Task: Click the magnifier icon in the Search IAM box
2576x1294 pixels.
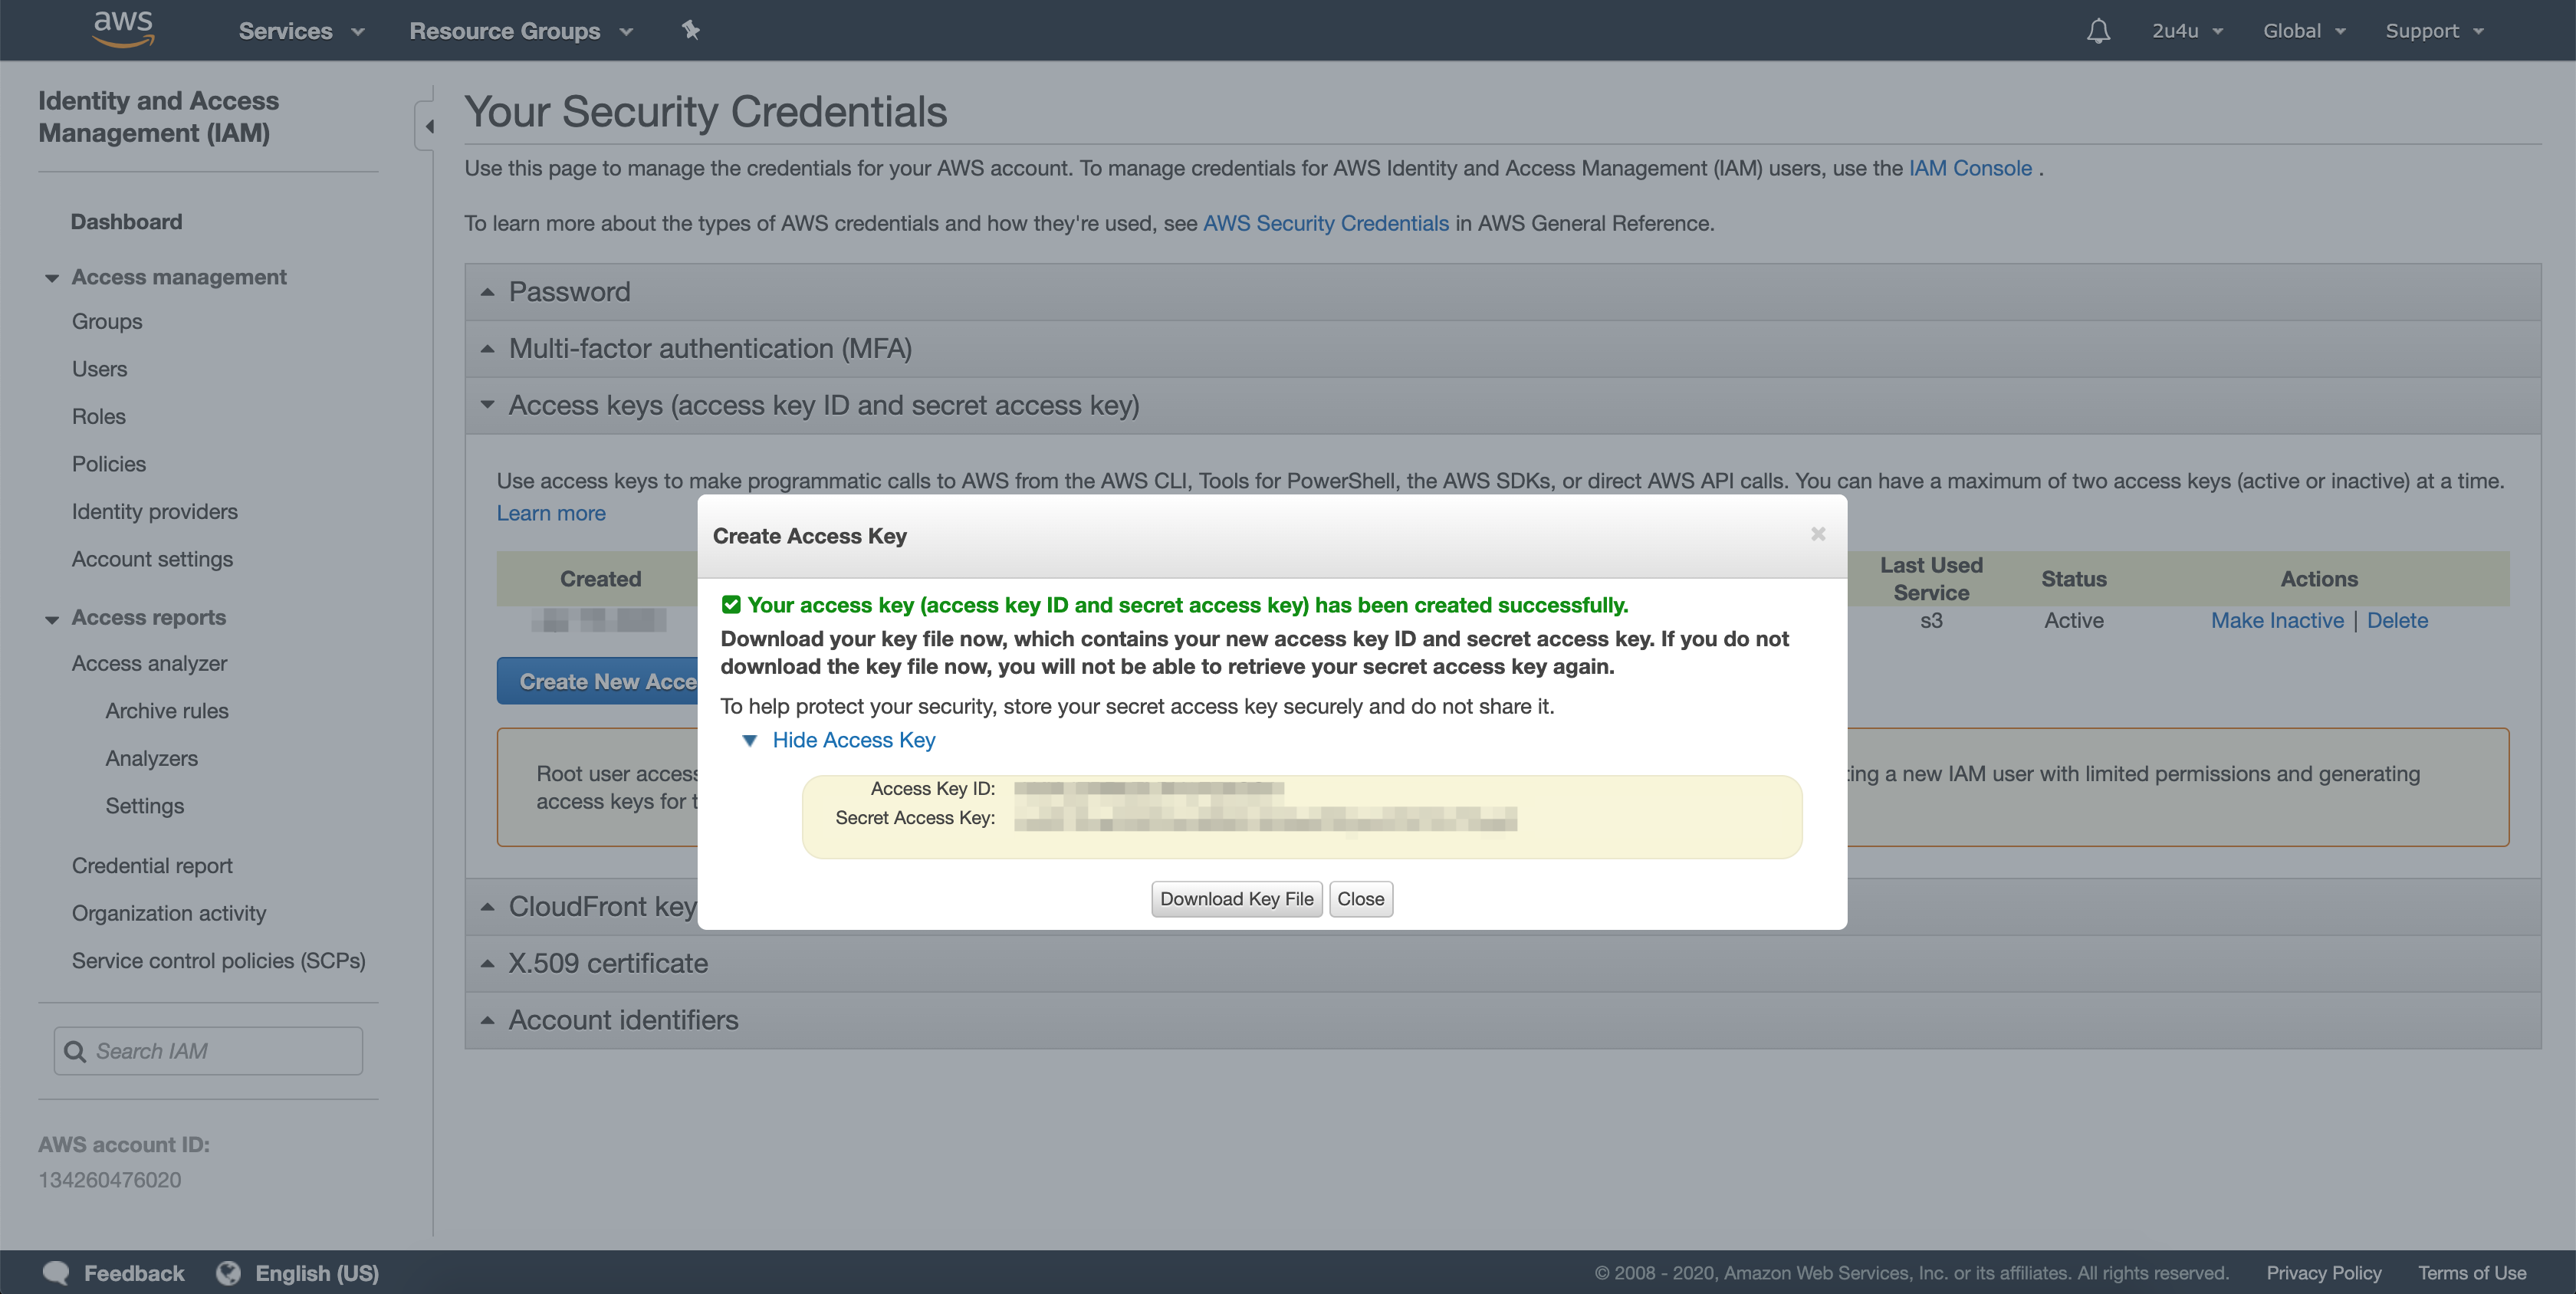Action: [x=75, y=1051]
